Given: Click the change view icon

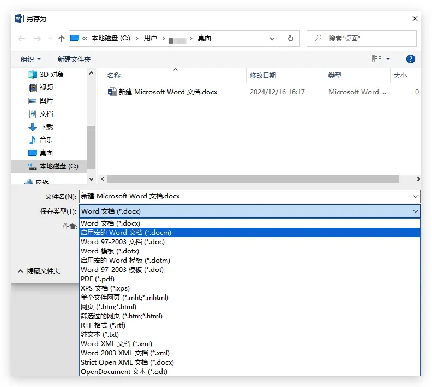Looking at the screenshot, I should click(x=376, y=59).
